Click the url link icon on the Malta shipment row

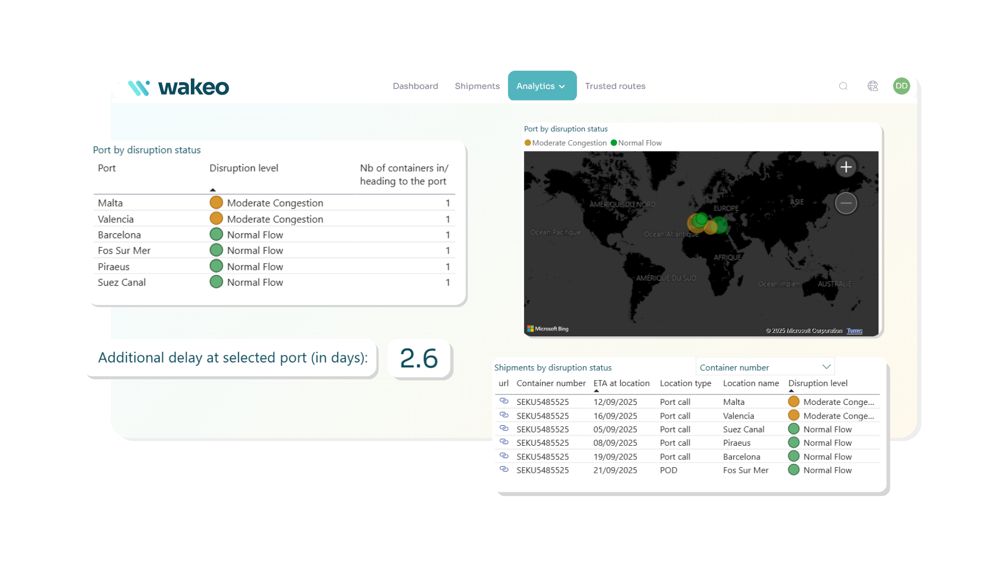pos(505,402)
